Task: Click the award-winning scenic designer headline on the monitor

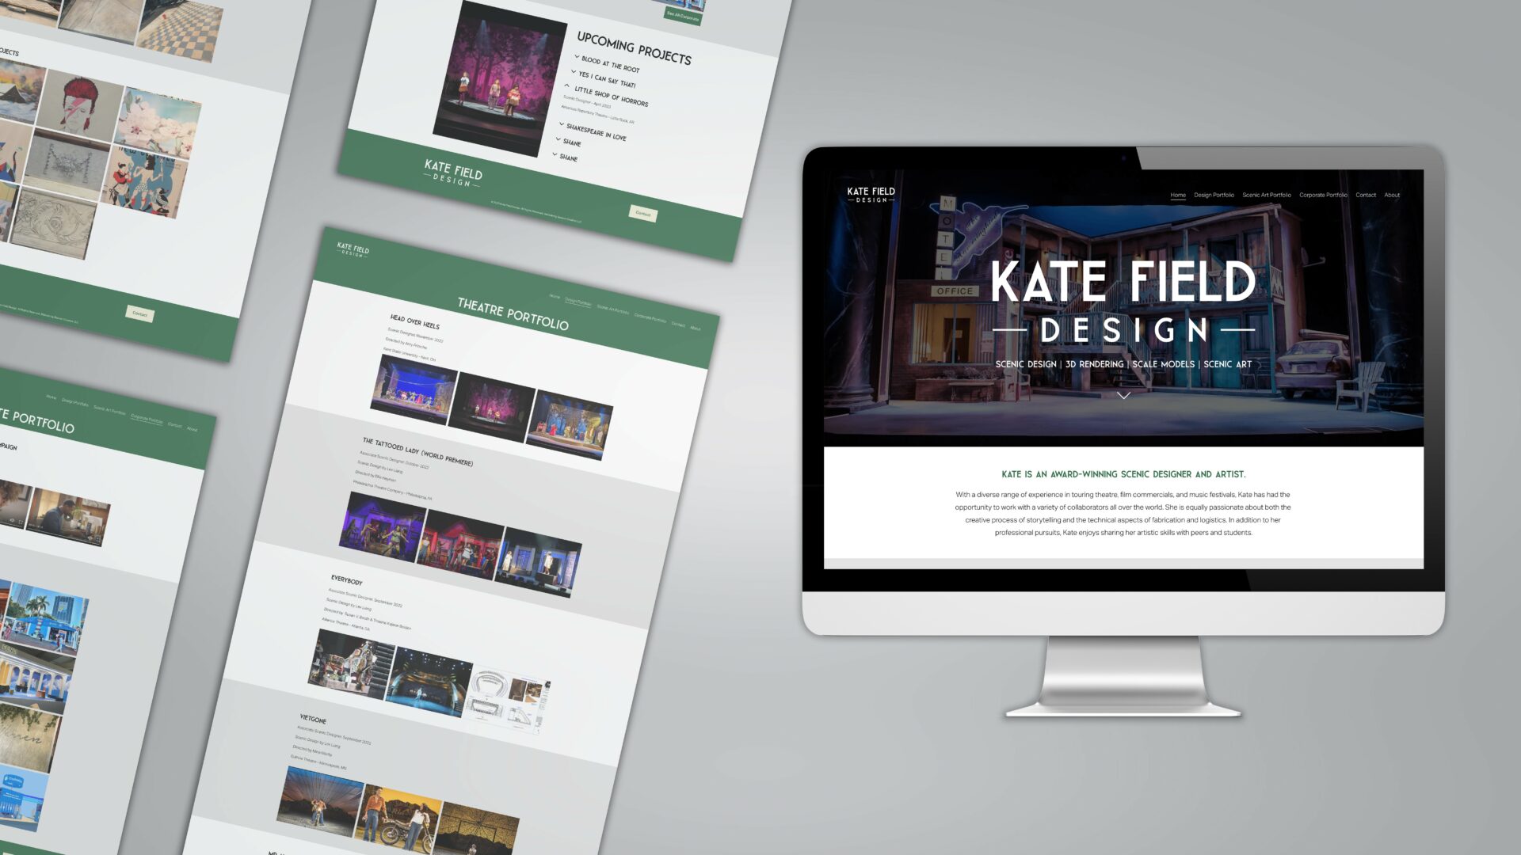Action: coord(1123,474)
